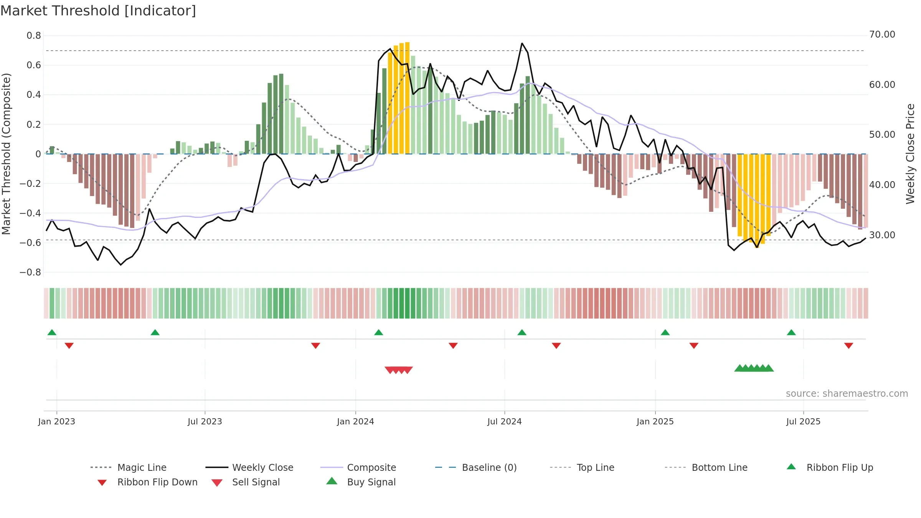The image size is (921, 518).
Task: Click the Weekly Close peak in mid-2024
Action: [522, 43]
